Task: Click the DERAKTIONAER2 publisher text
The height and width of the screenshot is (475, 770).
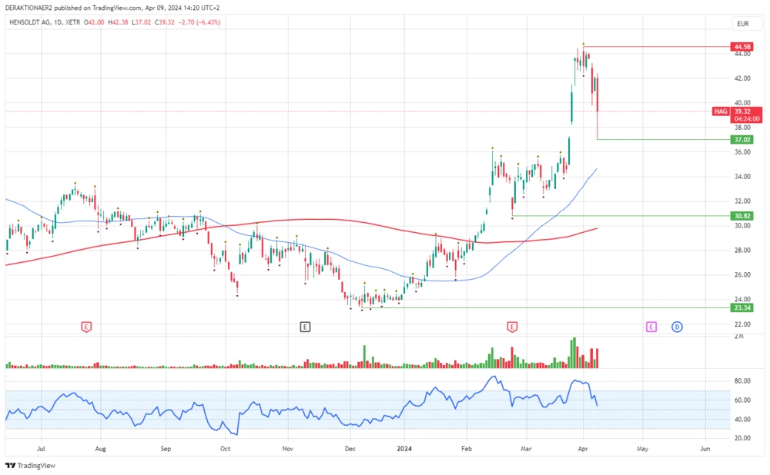Action: [32, 8]
